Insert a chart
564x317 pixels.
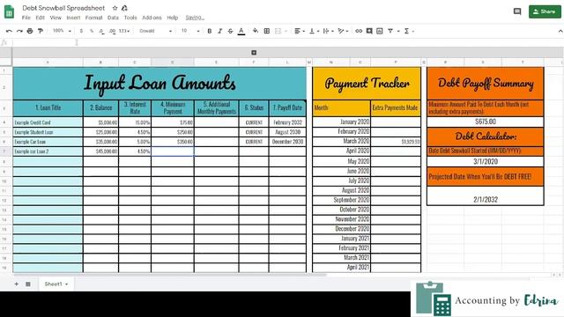coord(380,32)
